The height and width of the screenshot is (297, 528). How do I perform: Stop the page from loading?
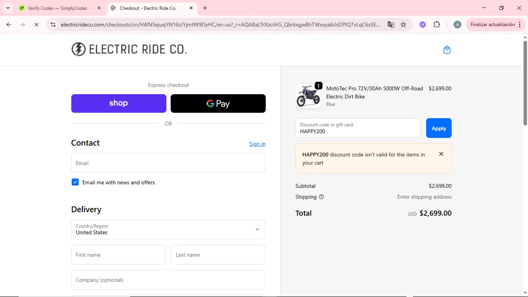click(x=36, y=25)
